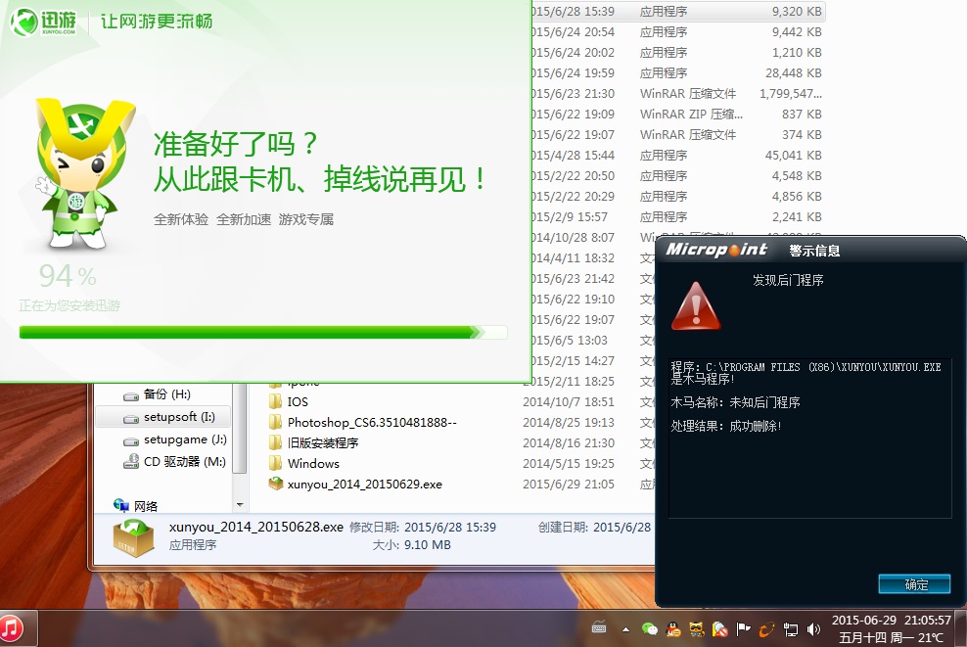Image resolution: width=967 pixels, height=647 pixels.
Task: Click the orange swirl tray icon
Action: point(766,629)
